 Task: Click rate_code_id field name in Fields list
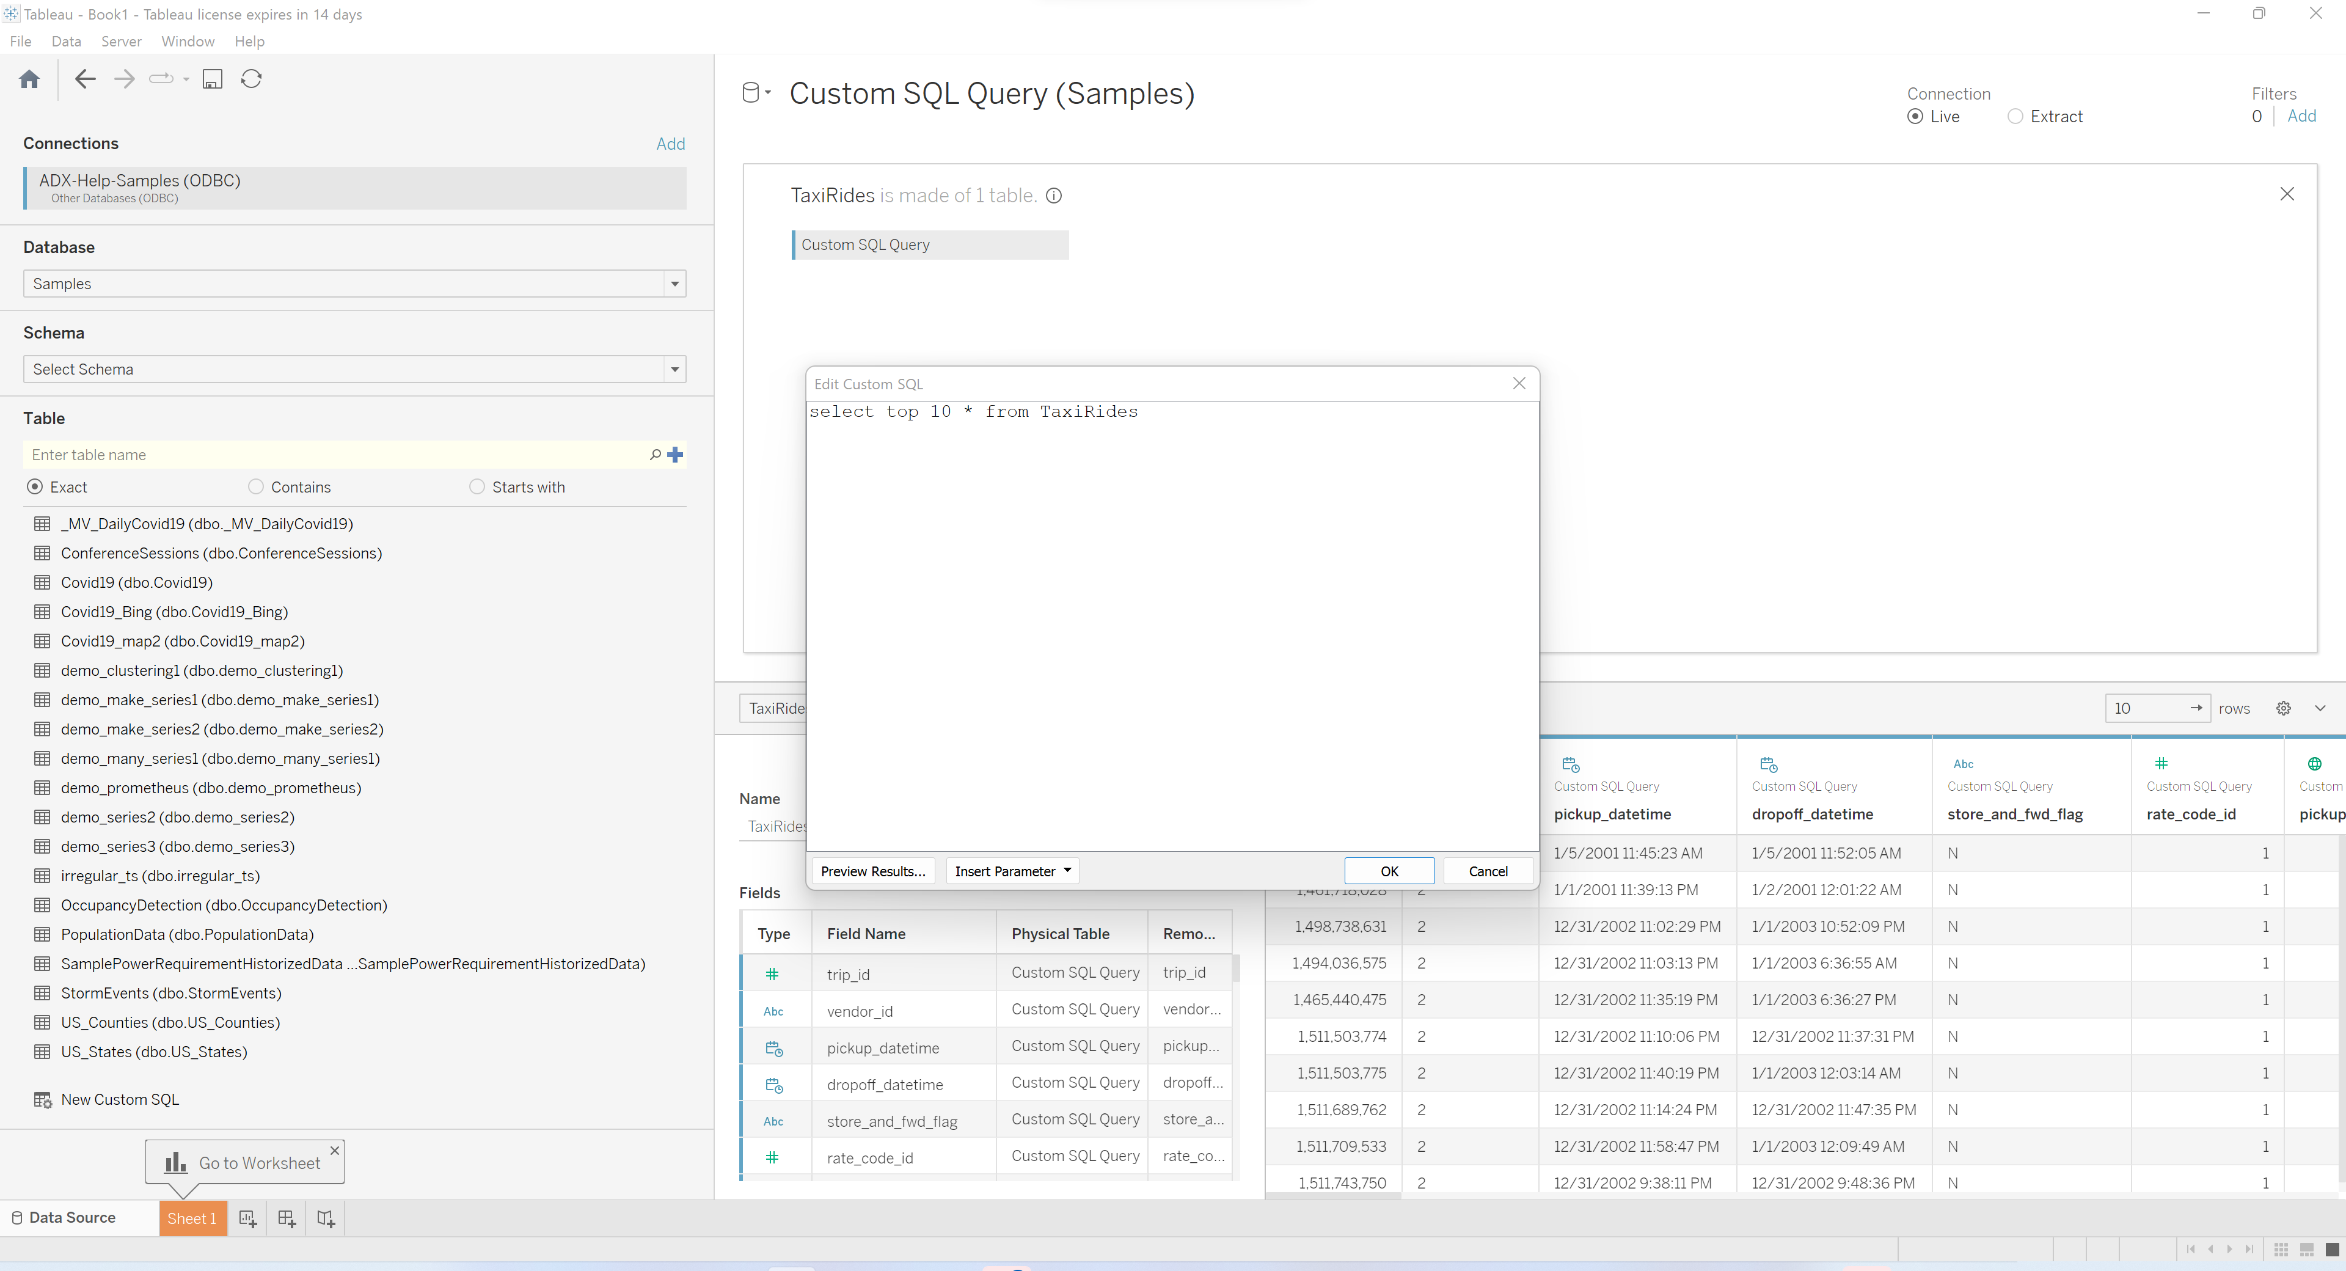point(870,1158)
